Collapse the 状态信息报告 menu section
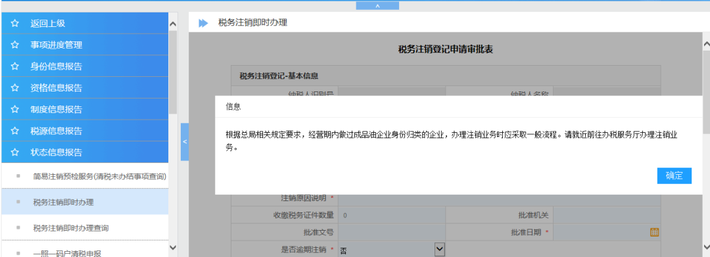Image resolution: width=710 pixels, height=257 pixels. pos(85,152)
